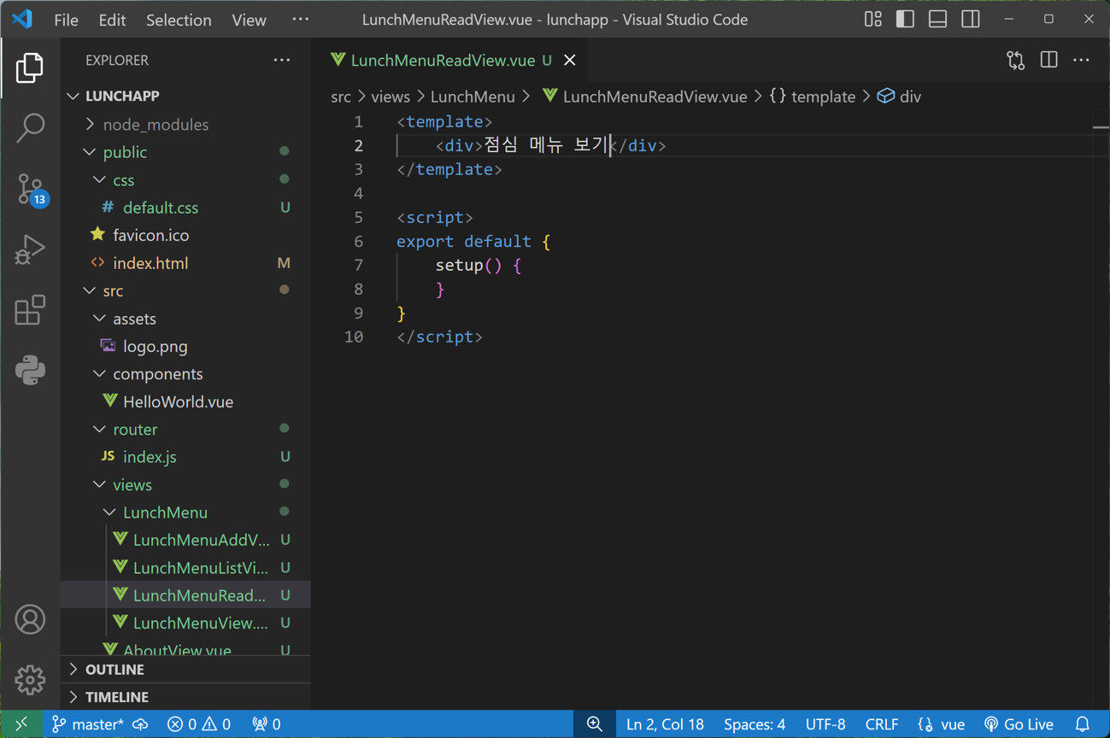Image resolution: width=1110 pixels, height=738 pixels.
Task: Click Go Live server button
Action: tap(1019, 724)
